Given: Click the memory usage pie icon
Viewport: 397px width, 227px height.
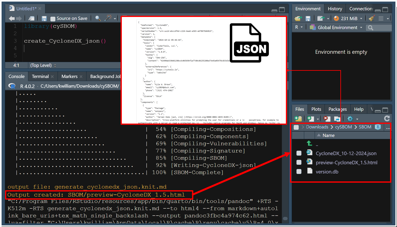Looking at the screenshot, I should point(336,19).
